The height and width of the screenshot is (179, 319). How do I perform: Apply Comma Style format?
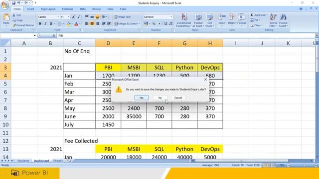[159, 24]
